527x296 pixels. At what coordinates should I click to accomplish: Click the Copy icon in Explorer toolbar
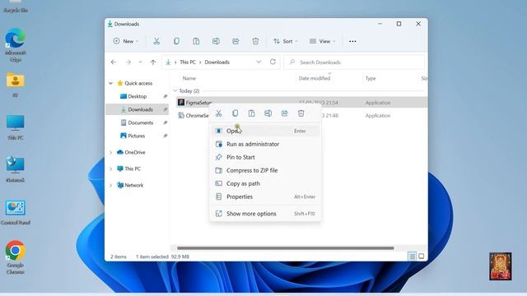click(176, 41)
